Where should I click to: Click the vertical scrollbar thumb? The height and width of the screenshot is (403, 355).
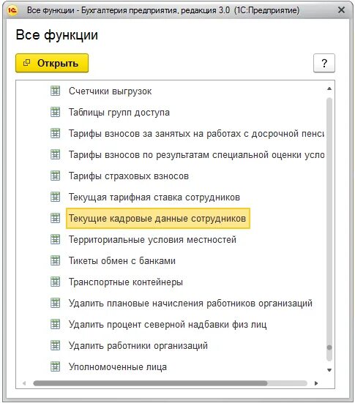[329, 347]
